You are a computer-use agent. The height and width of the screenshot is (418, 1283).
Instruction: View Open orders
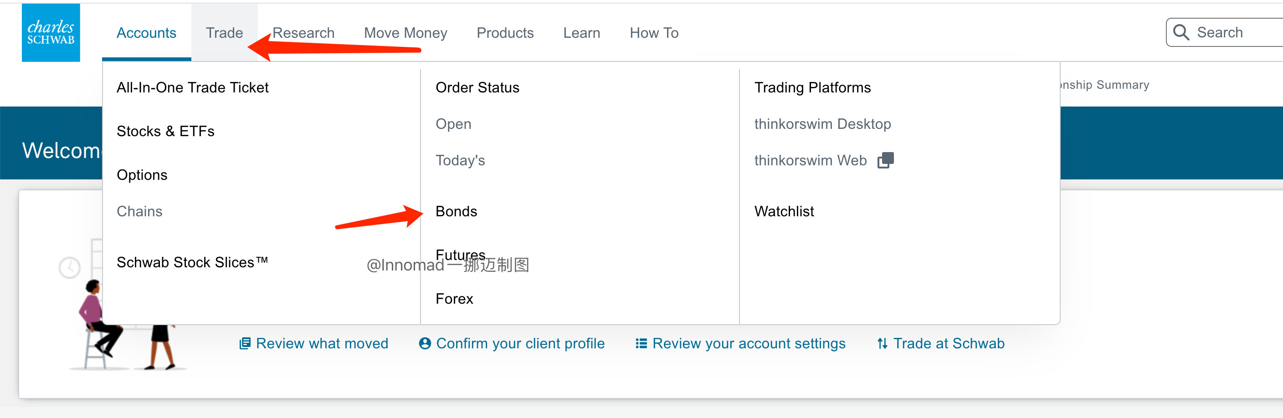453,124
